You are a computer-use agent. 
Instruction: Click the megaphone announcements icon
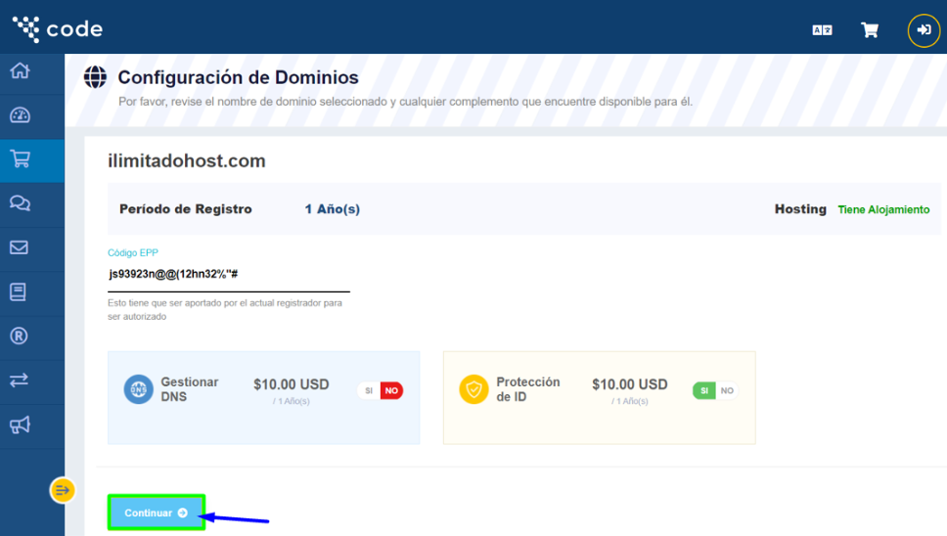[20, 424]
